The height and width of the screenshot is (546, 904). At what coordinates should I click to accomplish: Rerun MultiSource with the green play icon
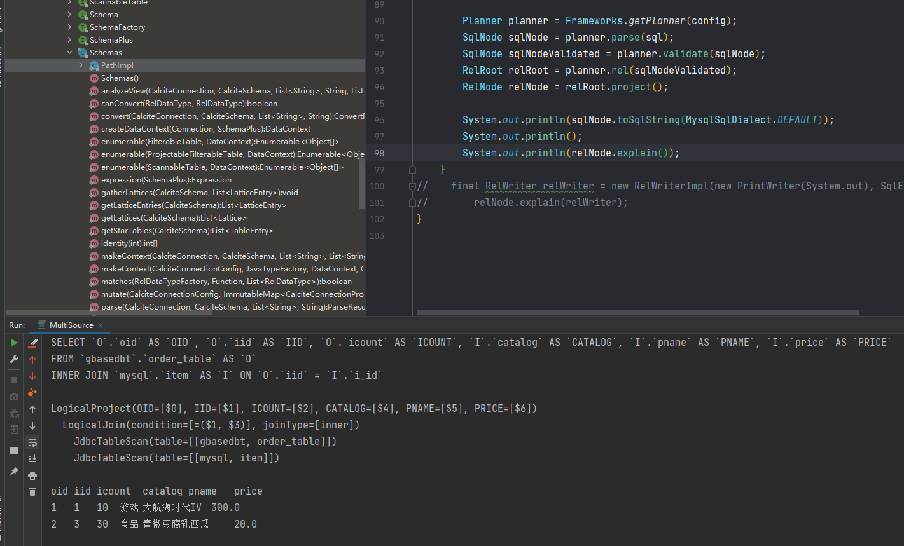14,343
